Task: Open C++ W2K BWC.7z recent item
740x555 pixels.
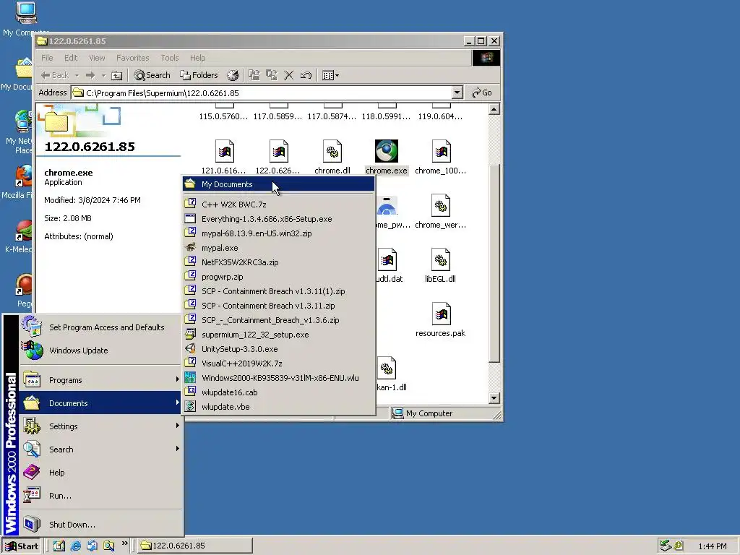Action: [x=278, y=205]
